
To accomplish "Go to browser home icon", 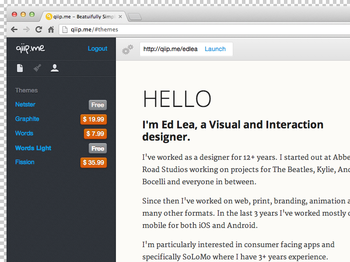I will click(x=51, y=30).
